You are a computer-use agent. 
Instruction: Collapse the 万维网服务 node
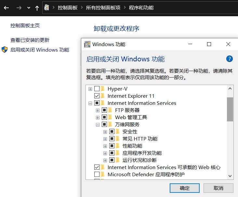tap(98, 125)
